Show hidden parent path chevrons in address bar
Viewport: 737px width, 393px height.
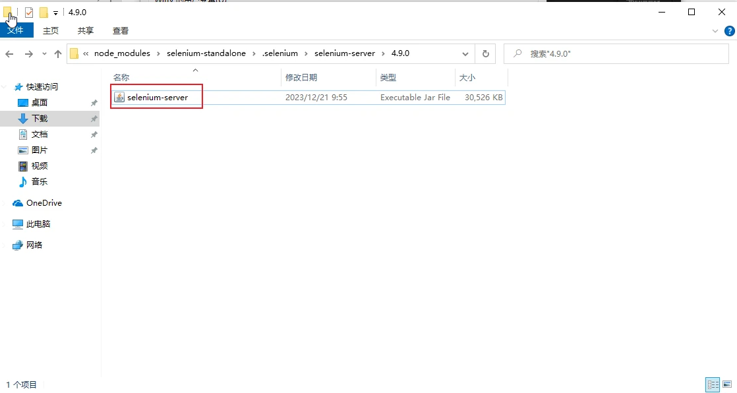coord(86,53)
